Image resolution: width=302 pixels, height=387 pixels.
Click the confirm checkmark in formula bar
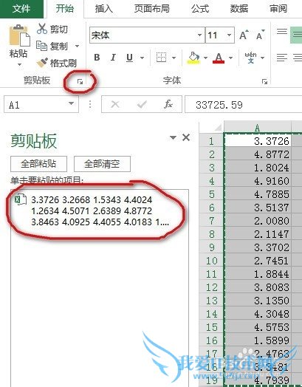(142, 104)
